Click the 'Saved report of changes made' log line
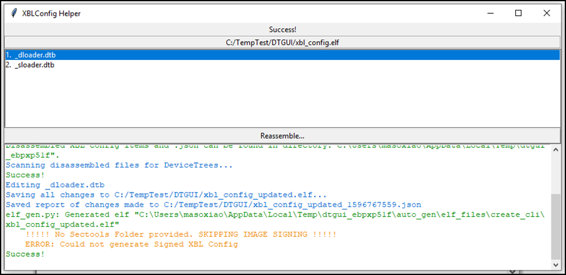Screen dimensions: 566x275 tap(213, 205)
